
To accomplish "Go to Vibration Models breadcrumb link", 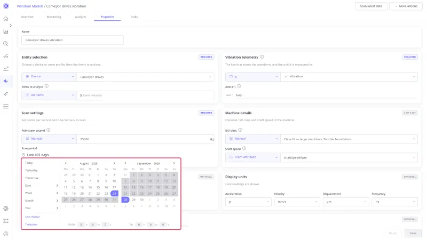I will [30, 6].
